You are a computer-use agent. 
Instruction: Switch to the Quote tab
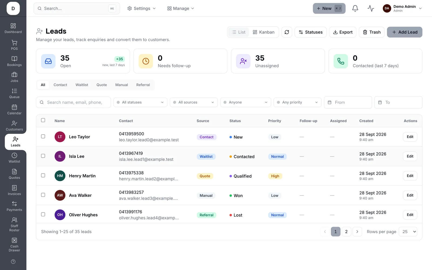[x=102, y=85]
